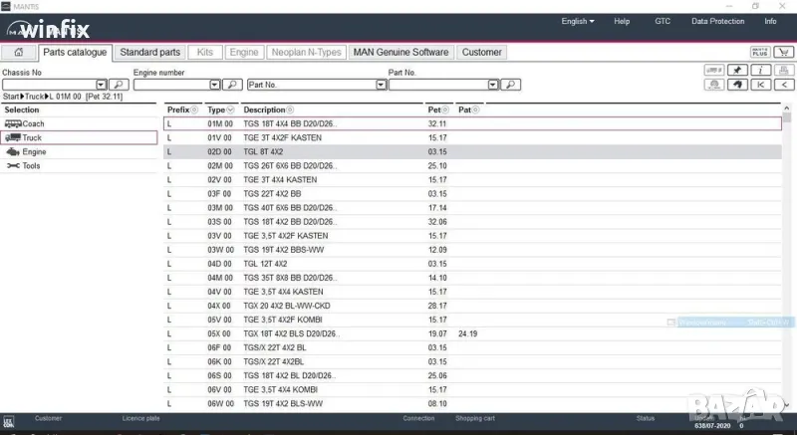Switch to Kits tab
Image resolution: width=797 pixels, height=435 pixels.
click(205, 53)
